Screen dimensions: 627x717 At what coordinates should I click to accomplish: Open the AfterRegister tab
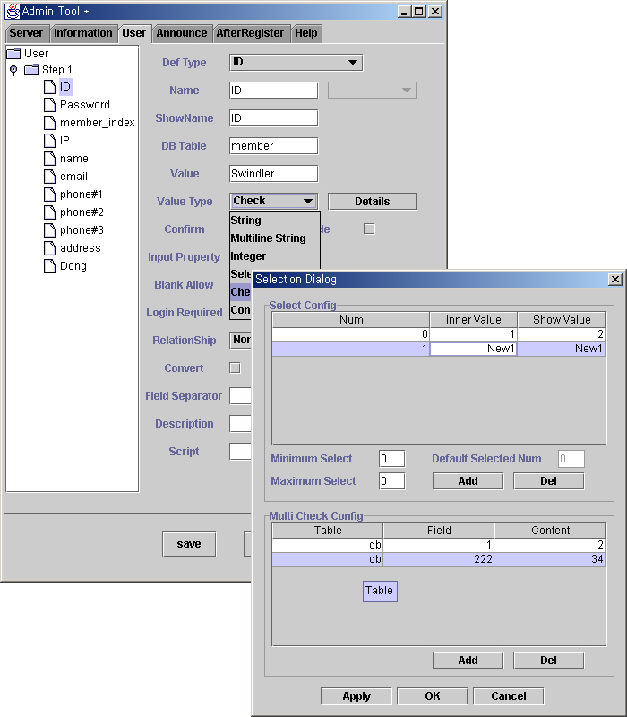[250, 33]
